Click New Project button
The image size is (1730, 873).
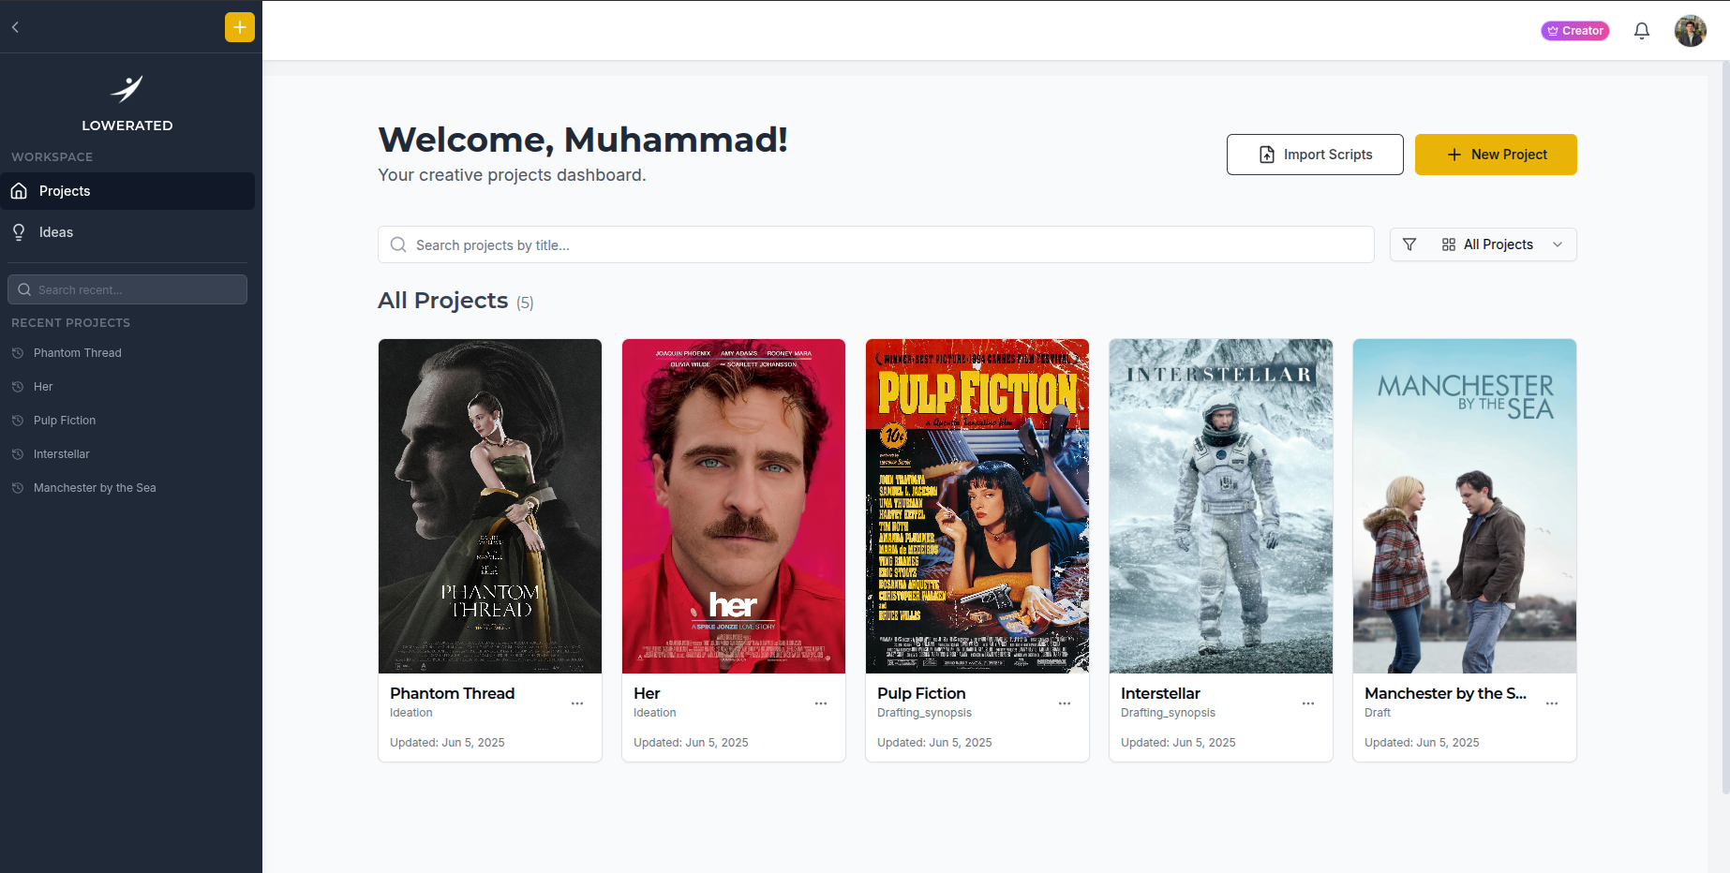click(x=1496, y=155)
